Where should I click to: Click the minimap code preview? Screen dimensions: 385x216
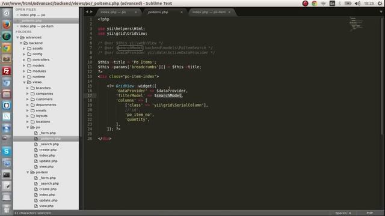(356, 24)
